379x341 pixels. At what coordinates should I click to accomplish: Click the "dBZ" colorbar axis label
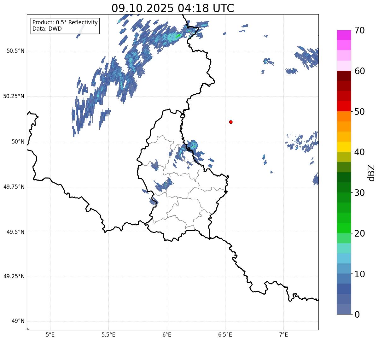[371, 173]
